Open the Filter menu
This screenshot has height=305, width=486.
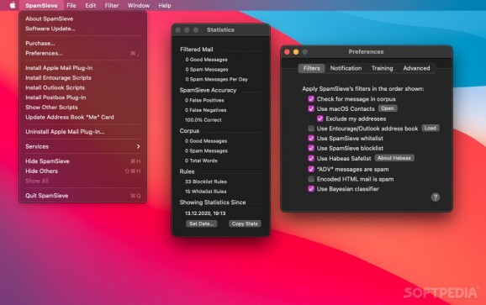112,6
